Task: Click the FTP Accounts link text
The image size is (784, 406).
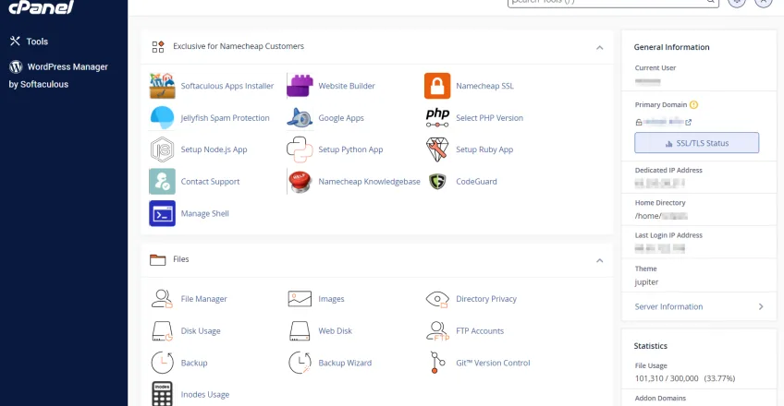Action: (480, 331)
